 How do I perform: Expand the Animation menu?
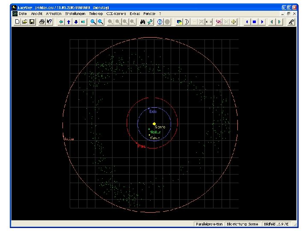pos(53,14)
